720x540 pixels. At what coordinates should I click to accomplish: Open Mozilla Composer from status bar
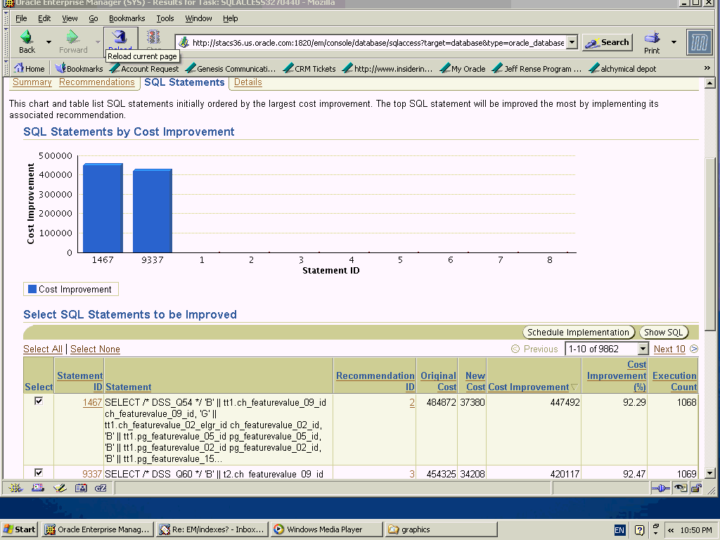pos(60,488)
